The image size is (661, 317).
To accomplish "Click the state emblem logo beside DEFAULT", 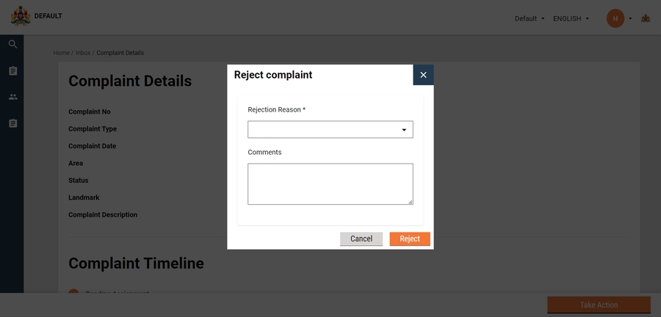I will [x=21, y=17].
